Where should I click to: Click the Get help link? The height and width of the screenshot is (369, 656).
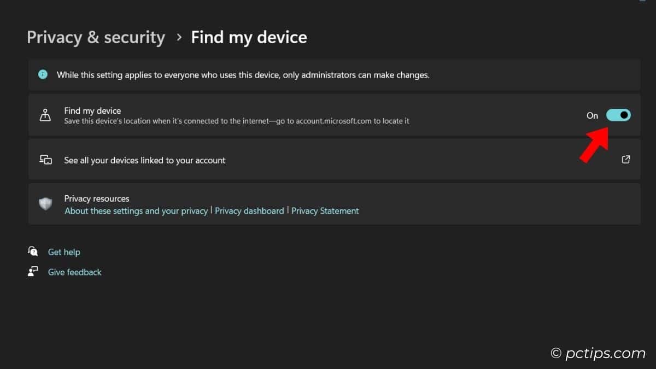tap(64, 252)
